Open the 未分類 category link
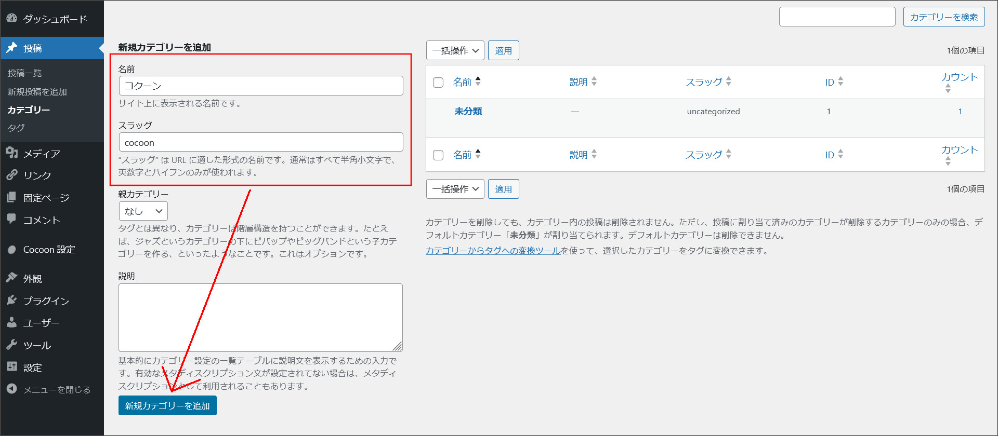The height and width of the screenshot is (436, 998). coord(468,111)
